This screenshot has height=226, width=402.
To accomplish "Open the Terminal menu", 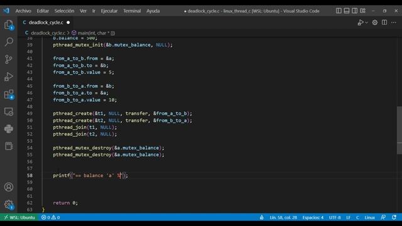I will point(132,11).
